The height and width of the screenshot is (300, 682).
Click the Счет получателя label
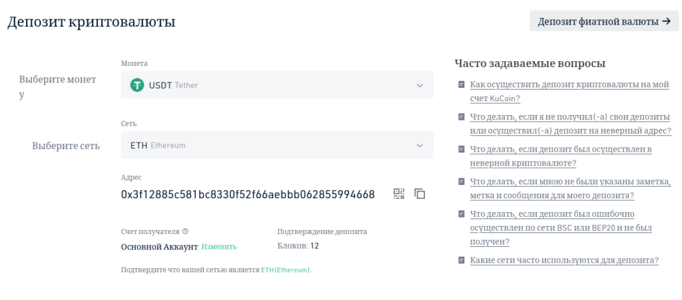click(x=150, y=231)
